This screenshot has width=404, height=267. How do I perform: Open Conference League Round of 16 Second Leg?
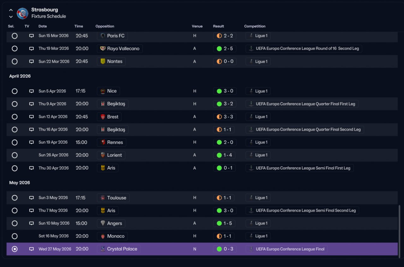304,49
